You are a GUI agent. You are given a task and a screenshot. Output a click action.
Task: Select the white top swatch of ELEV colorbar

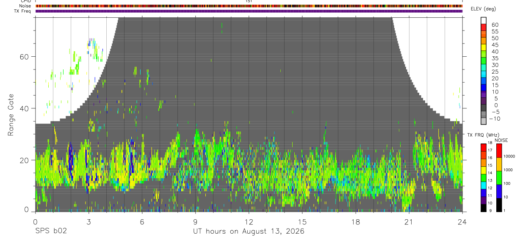click(484, 20)
